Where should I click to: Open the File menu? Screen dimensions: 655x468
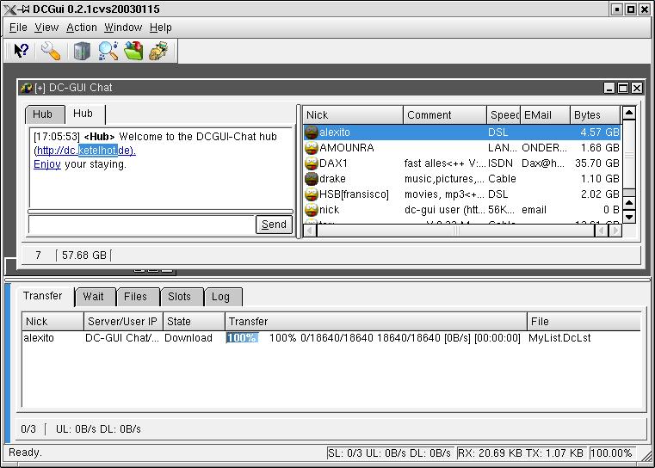[18, 28]
